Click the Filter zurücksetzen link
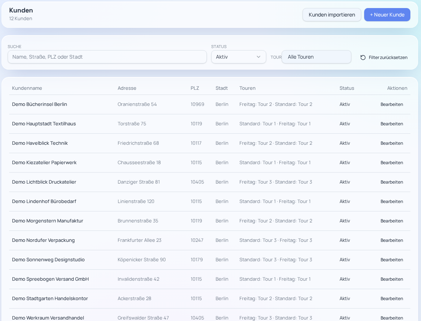 pos(384,58)
